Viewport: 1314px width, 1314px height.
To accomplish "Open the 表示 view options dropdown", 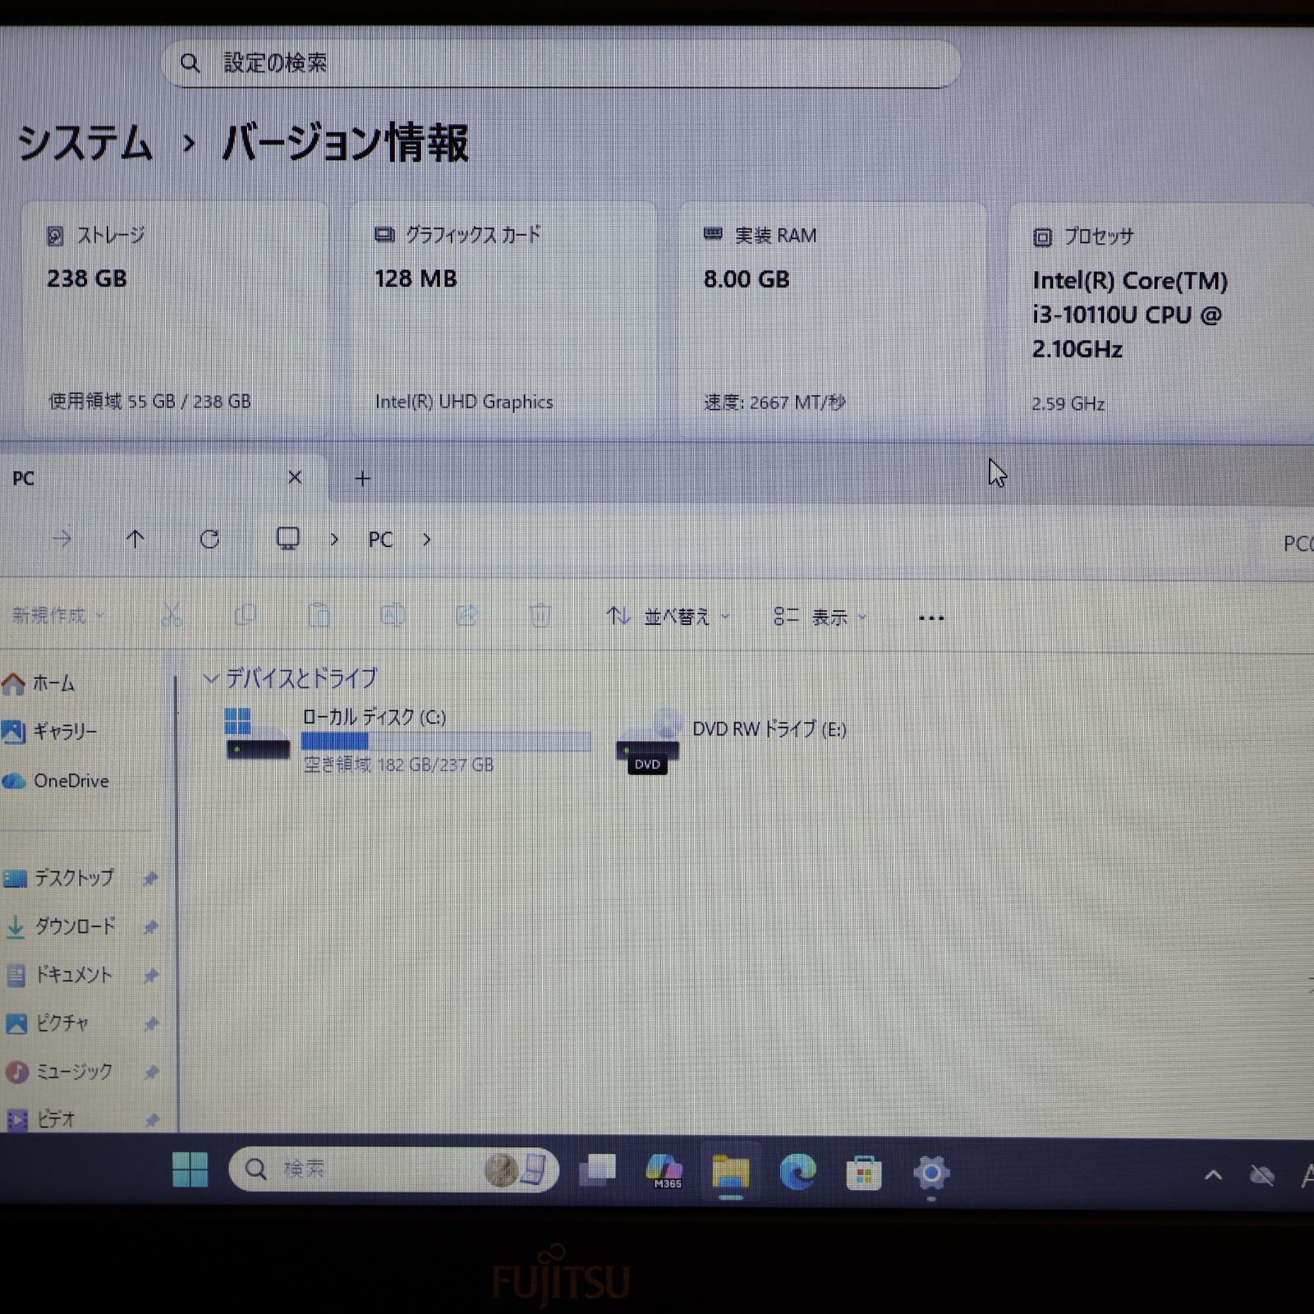I will pos(829,617).
